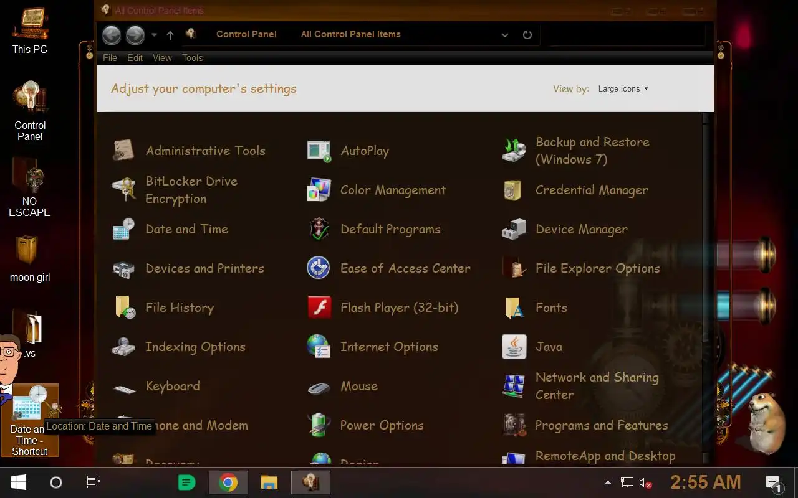This screenshot has height=498, width=798.
Task: Open the Mouse icon
Action: [x=319, y=388]
